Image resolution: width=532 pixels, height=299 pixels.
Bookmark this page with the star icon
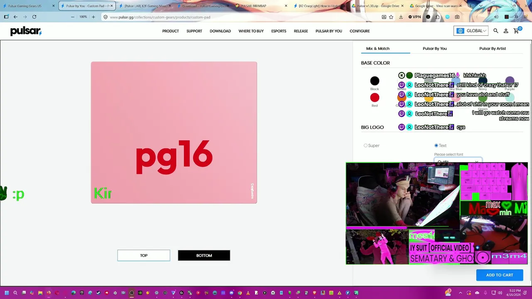tap(391, 17)
